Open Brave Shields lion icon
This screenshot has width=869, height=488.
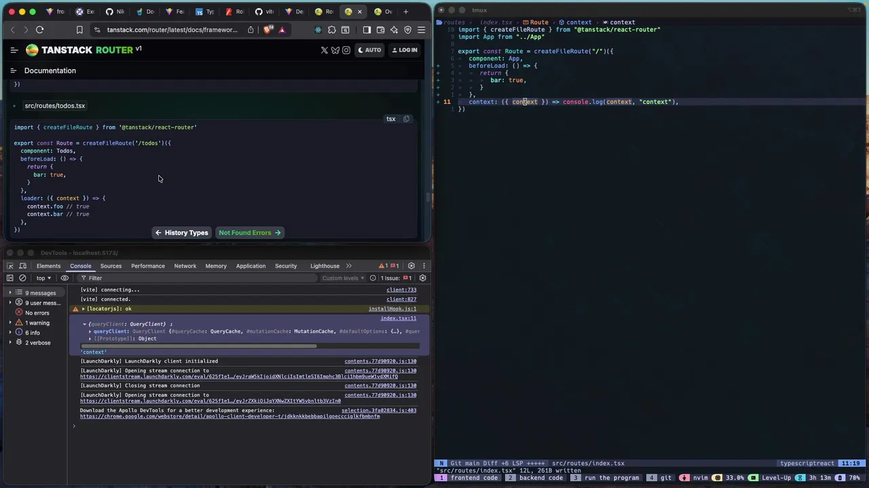[267, 30]
